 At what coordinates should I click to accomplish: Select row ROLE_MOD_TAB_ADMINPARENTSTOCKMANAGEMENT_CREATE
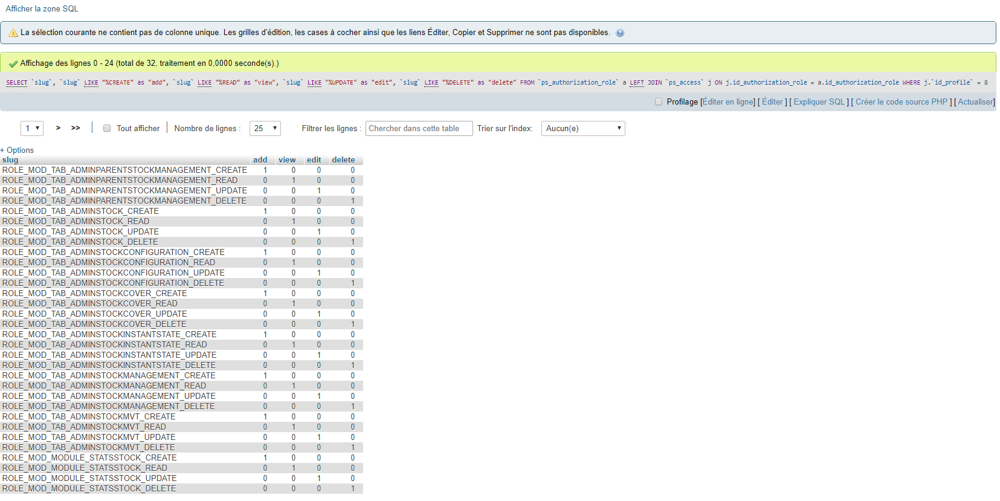pos(181,170)
